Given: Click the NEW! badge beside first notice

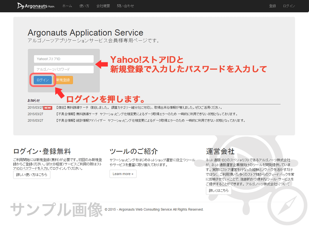Looking at the screenshot, I should pyautogui.click(x=48, y=108).
